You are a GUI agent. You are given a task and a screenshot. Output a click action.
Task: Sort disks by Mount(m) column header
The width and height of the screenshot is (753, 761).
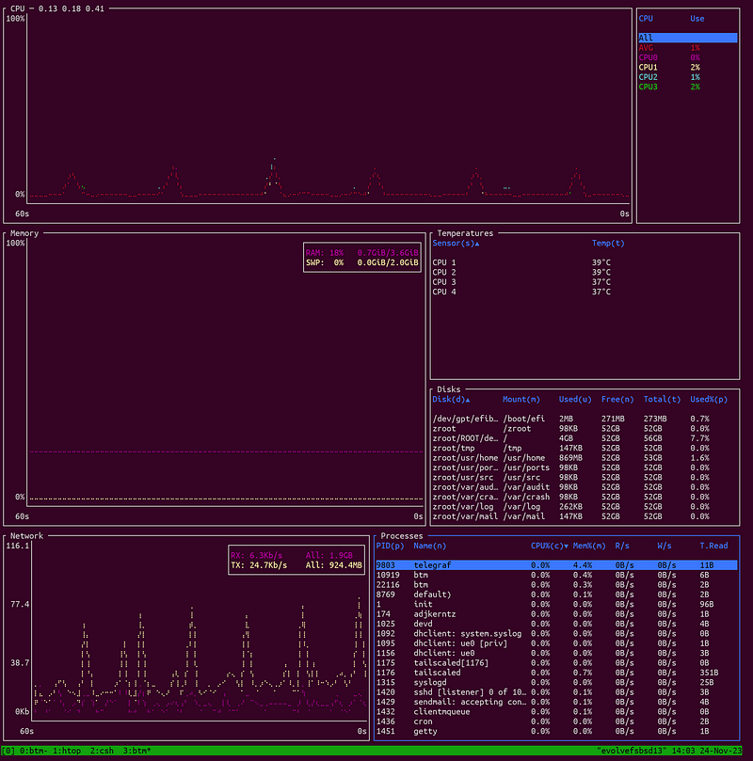(521, 400)
